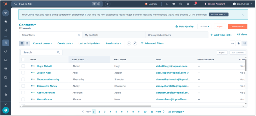Select the CRM contacts icon in sidebar
The height and width of the screenshot is (116, 256).
click(6, 43)
